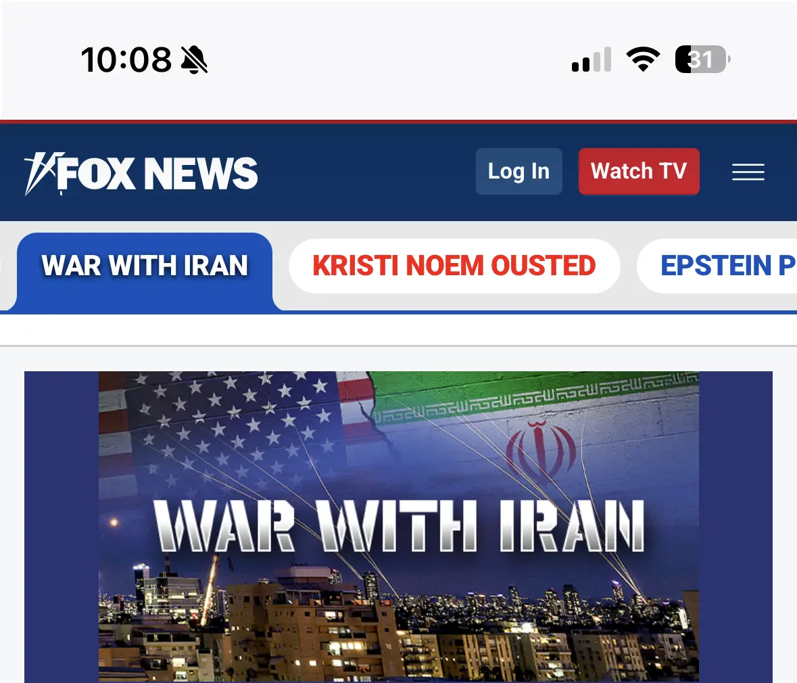Click the searchlight emblem in Fox logo
This screenshot has width=797, height=683.
point(43,173)
